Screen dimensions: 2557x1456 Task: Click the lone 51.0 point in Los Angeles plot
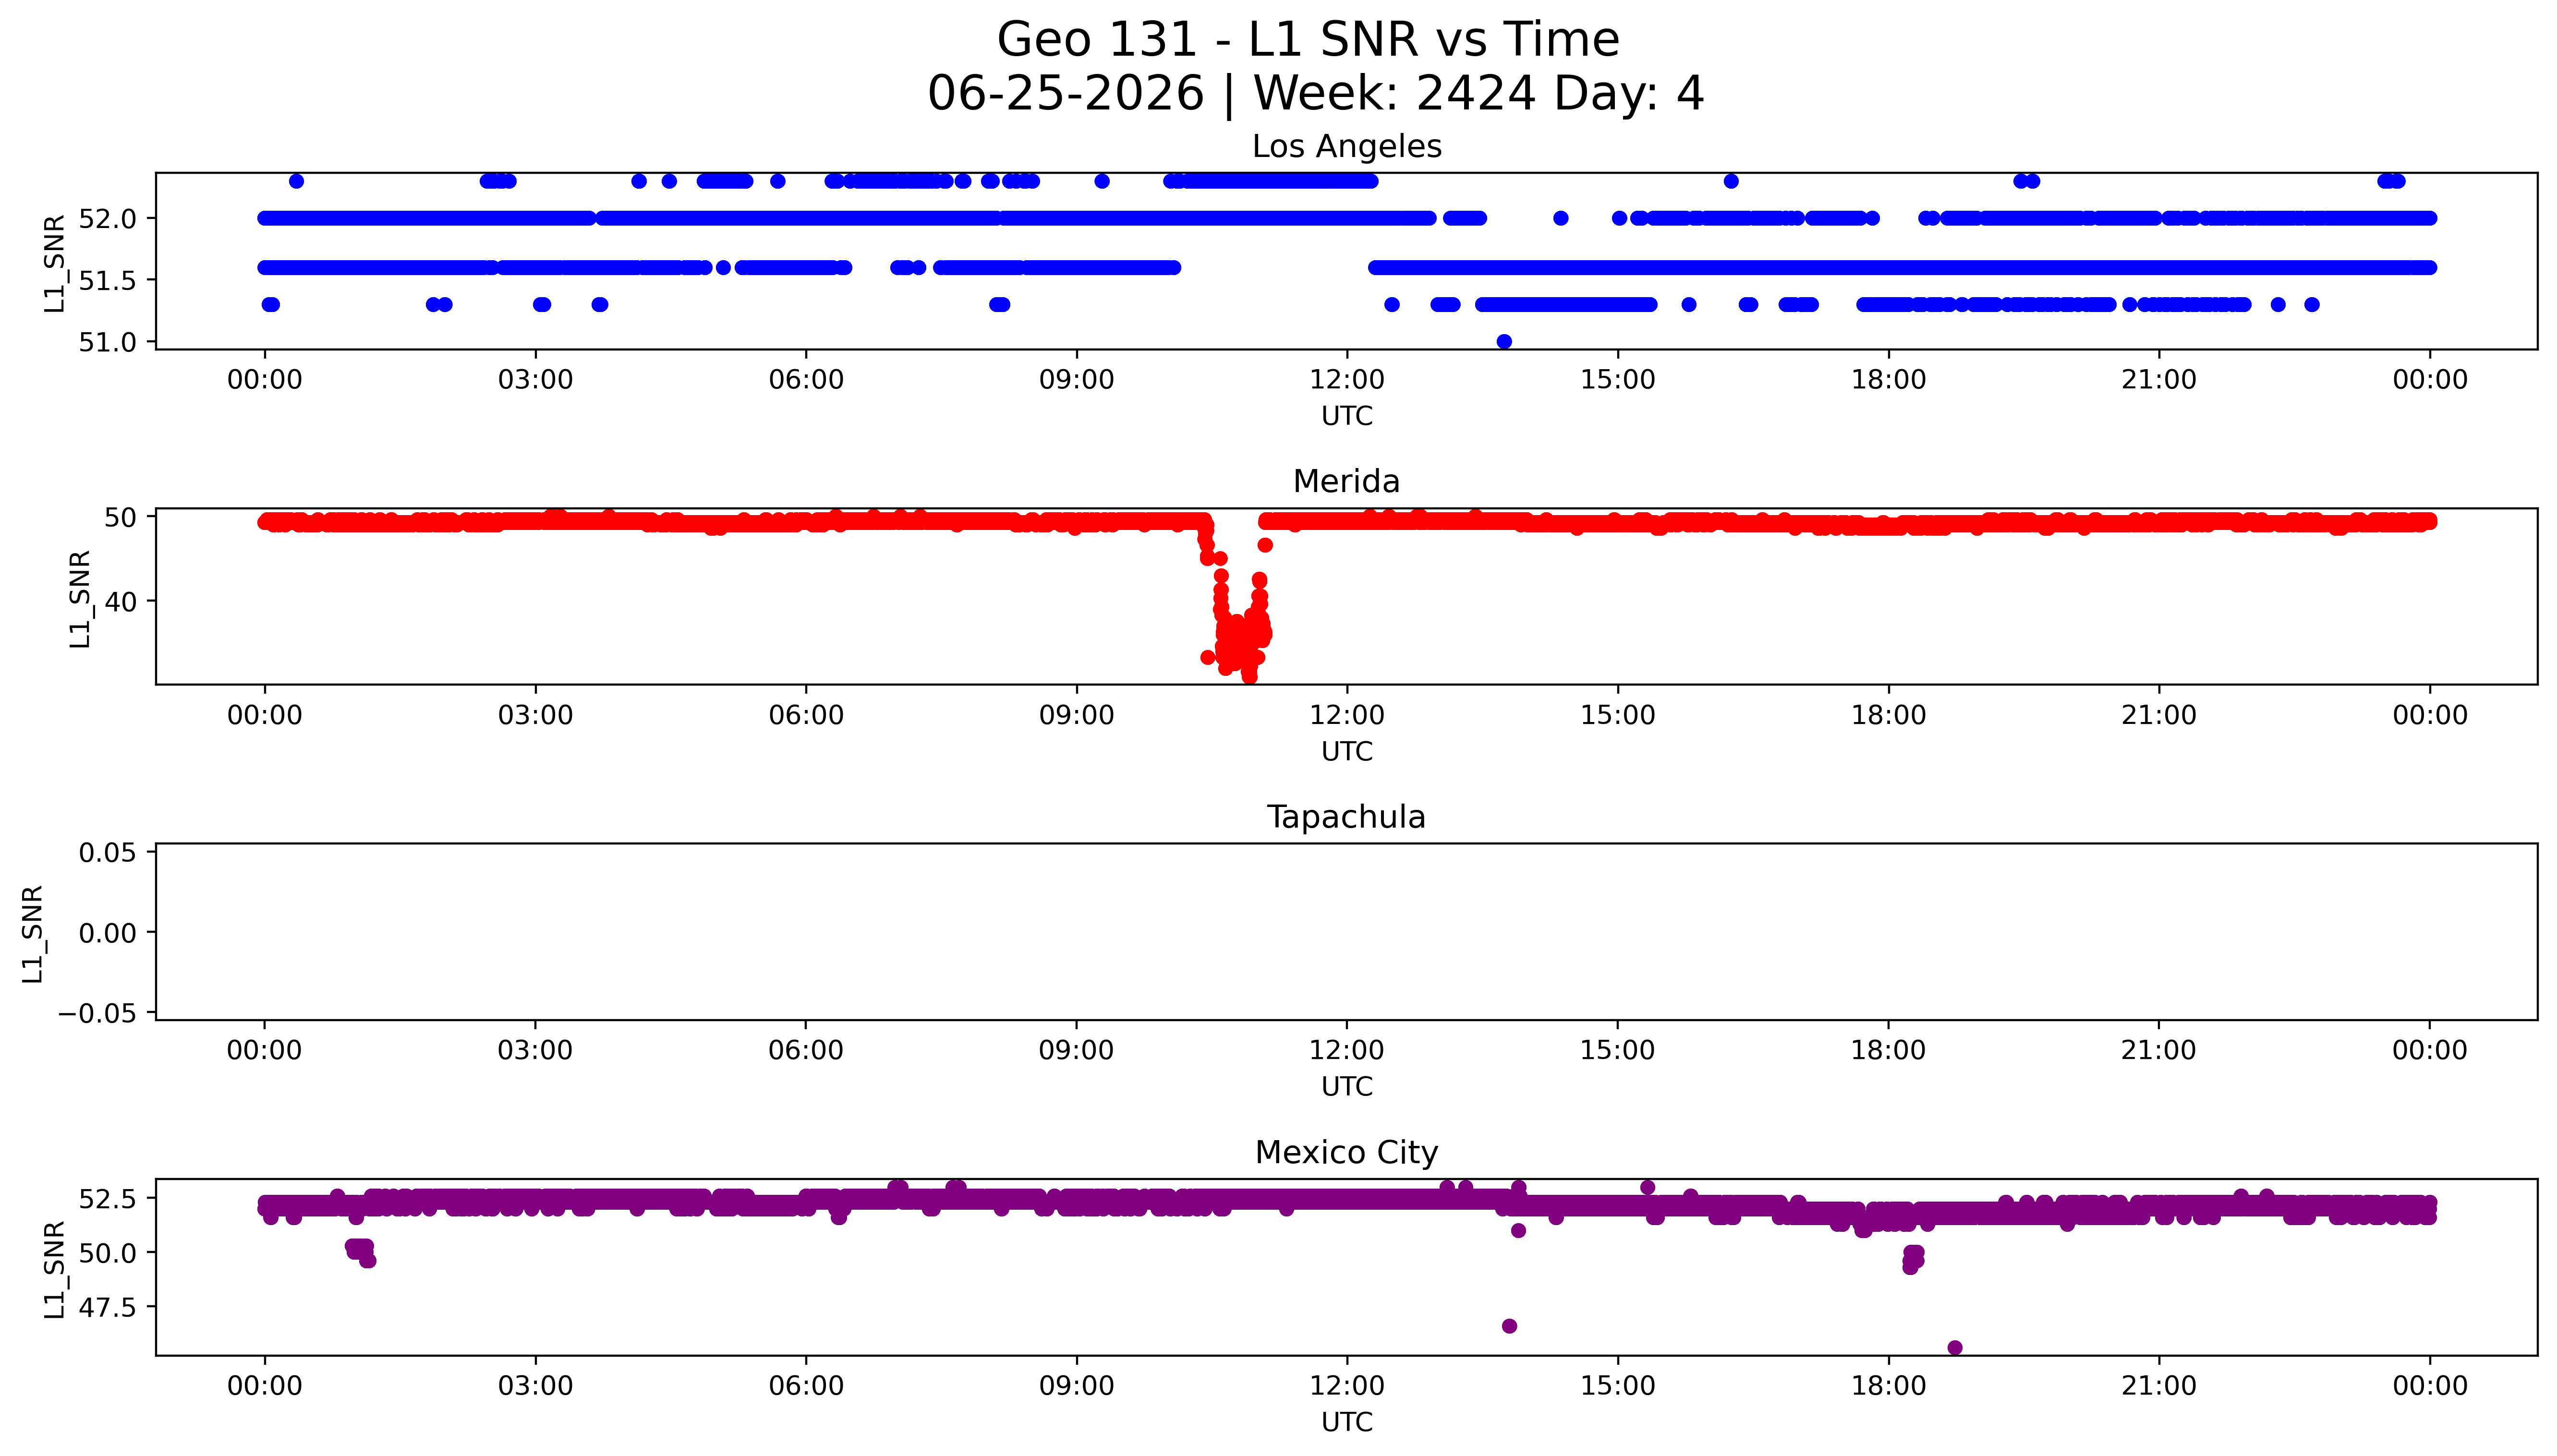(x=1504, y=341)
